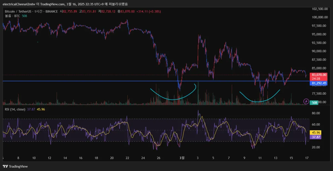The image size is (333, 171).
Task: Click the volume value 508 in legend
Action: [x=24, y=16]
